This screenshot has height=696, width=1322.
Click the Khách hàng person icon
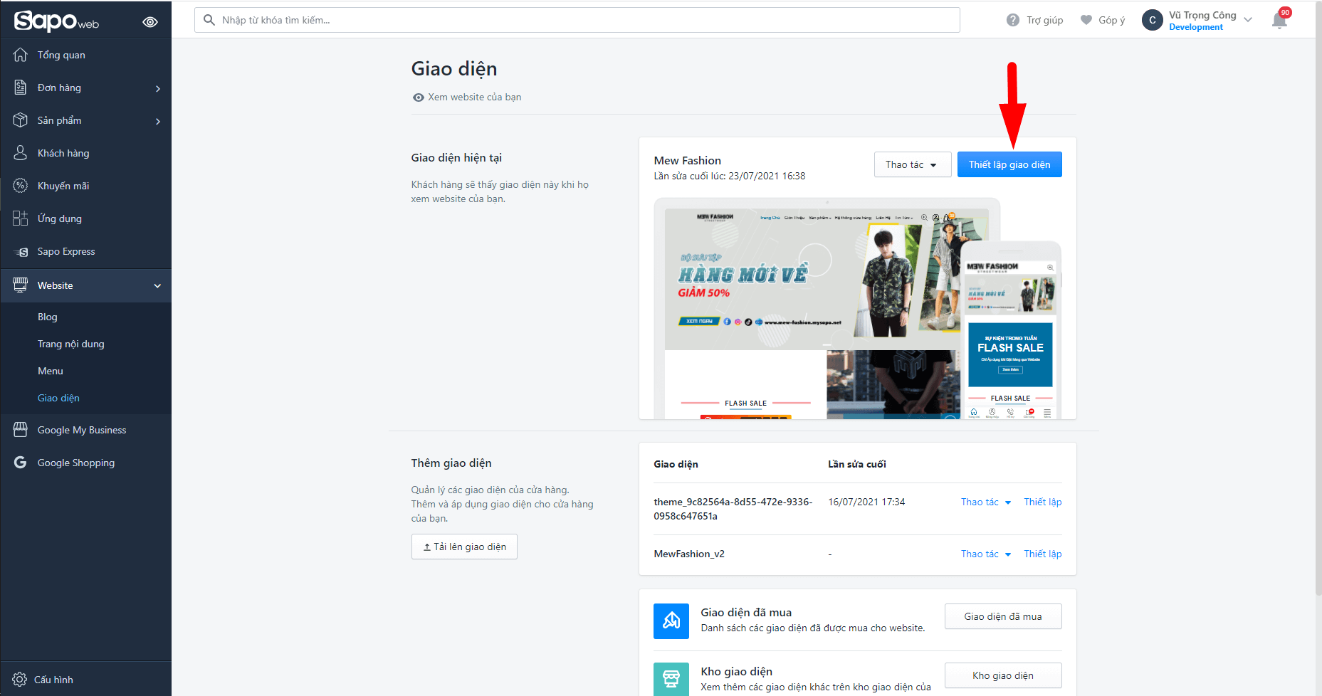coord(21,153)
